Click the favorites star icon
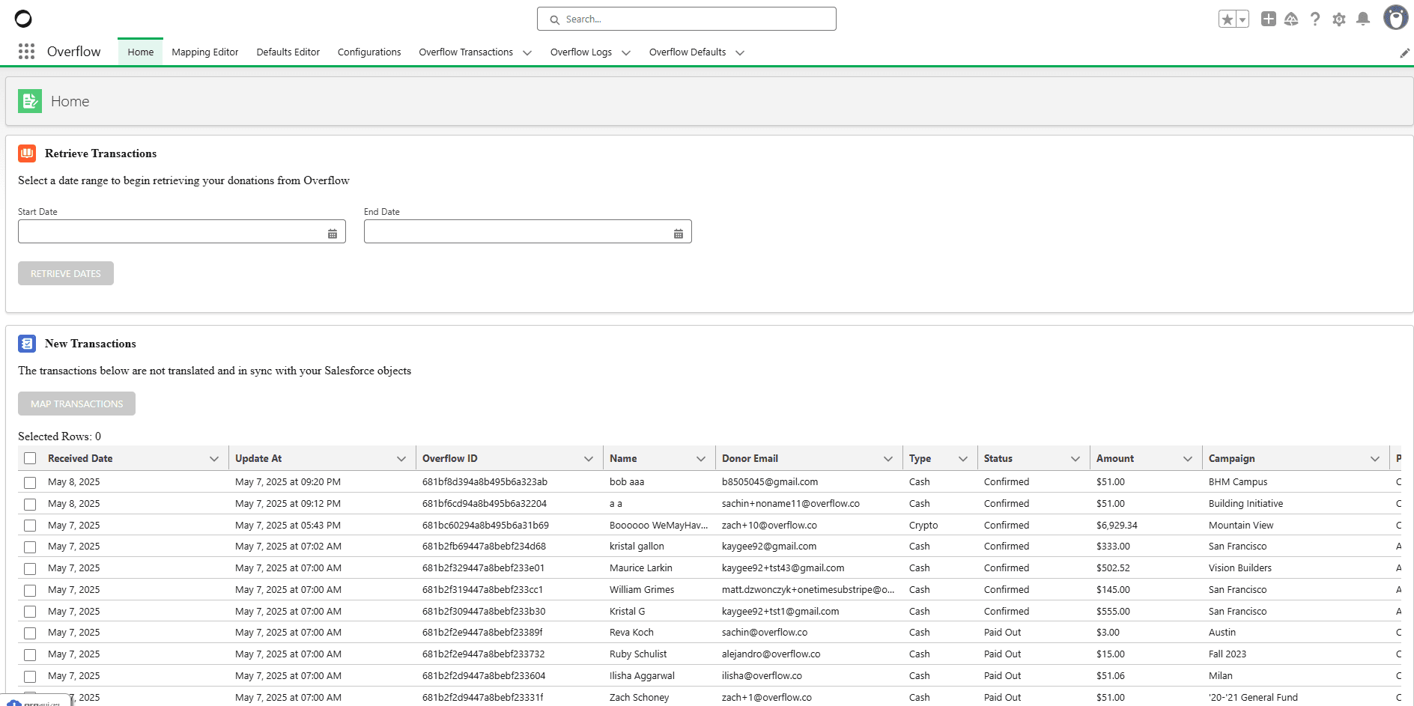The height and width of the screenshot is (706, 1414). click(x=1227, y=19)
